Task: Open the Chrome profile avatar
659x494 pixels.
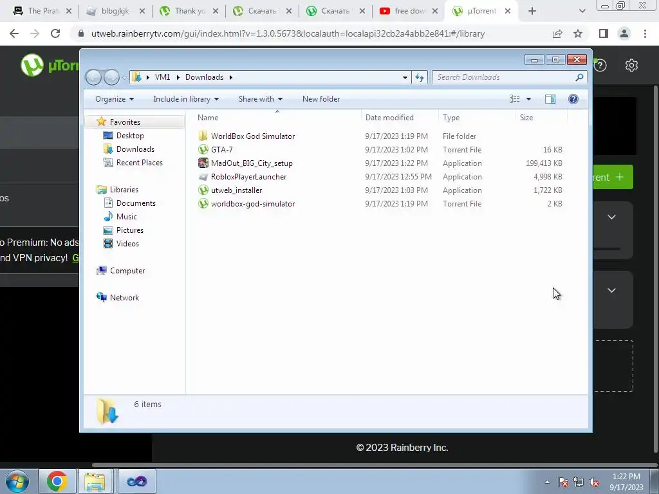Action: tap(624, 33)
